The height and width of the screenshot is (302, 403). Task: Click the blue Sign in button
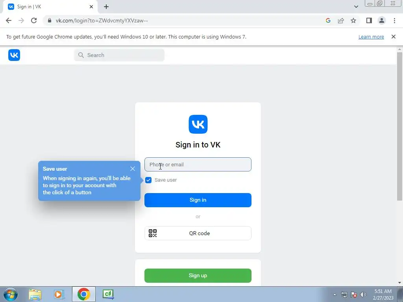pyautogui.click(x=198, y=200)
